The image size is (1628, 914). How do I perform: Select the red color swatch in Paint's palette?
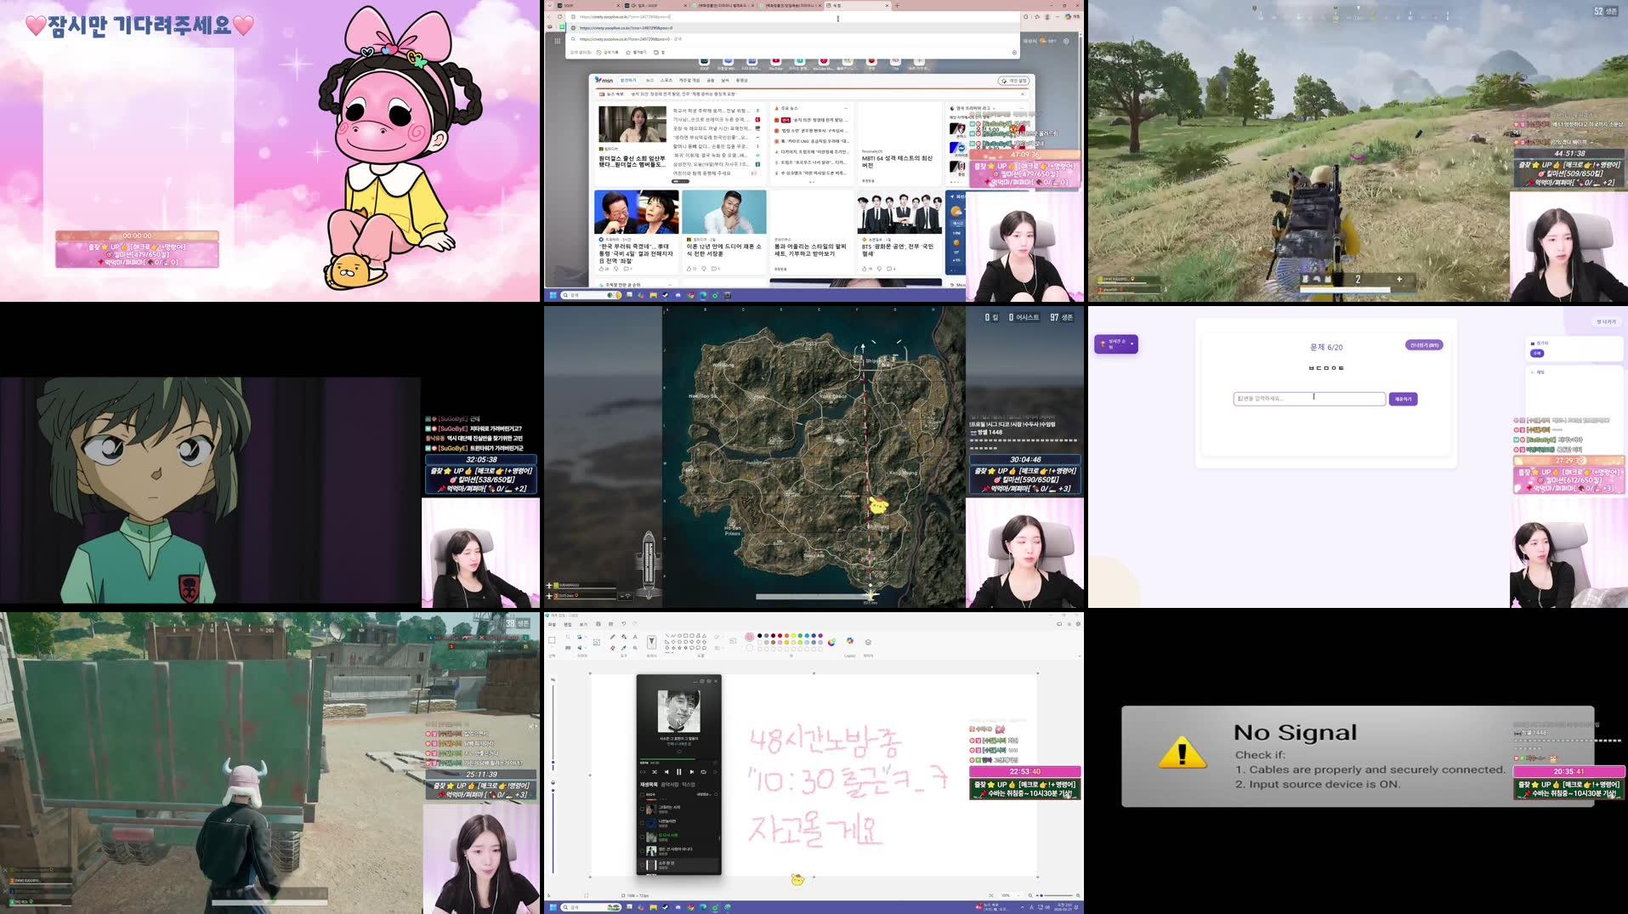tap(780, 636)
